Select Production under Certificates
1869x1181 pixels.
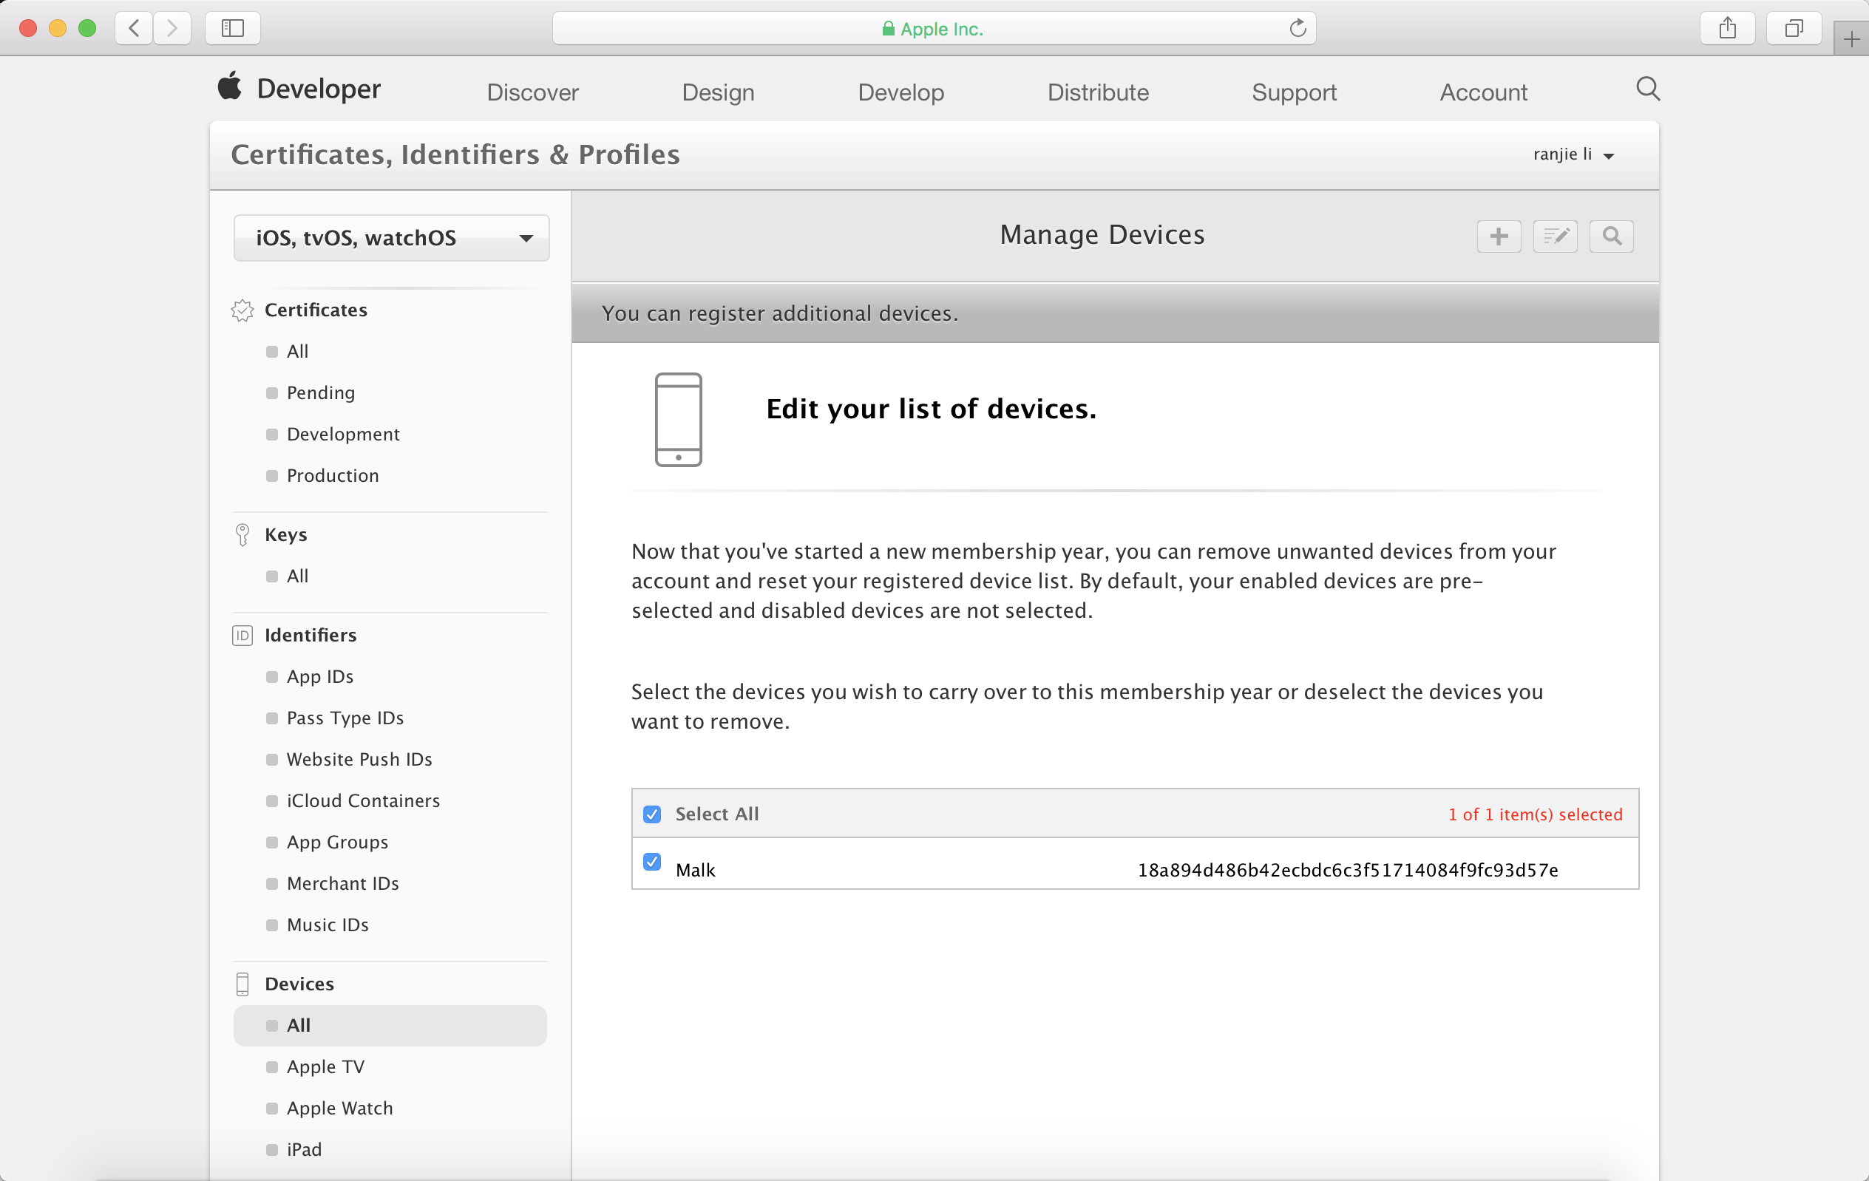(332, 476)
